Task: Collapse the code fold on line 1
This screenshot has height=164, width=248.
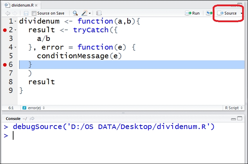Action: click(16, 21)
